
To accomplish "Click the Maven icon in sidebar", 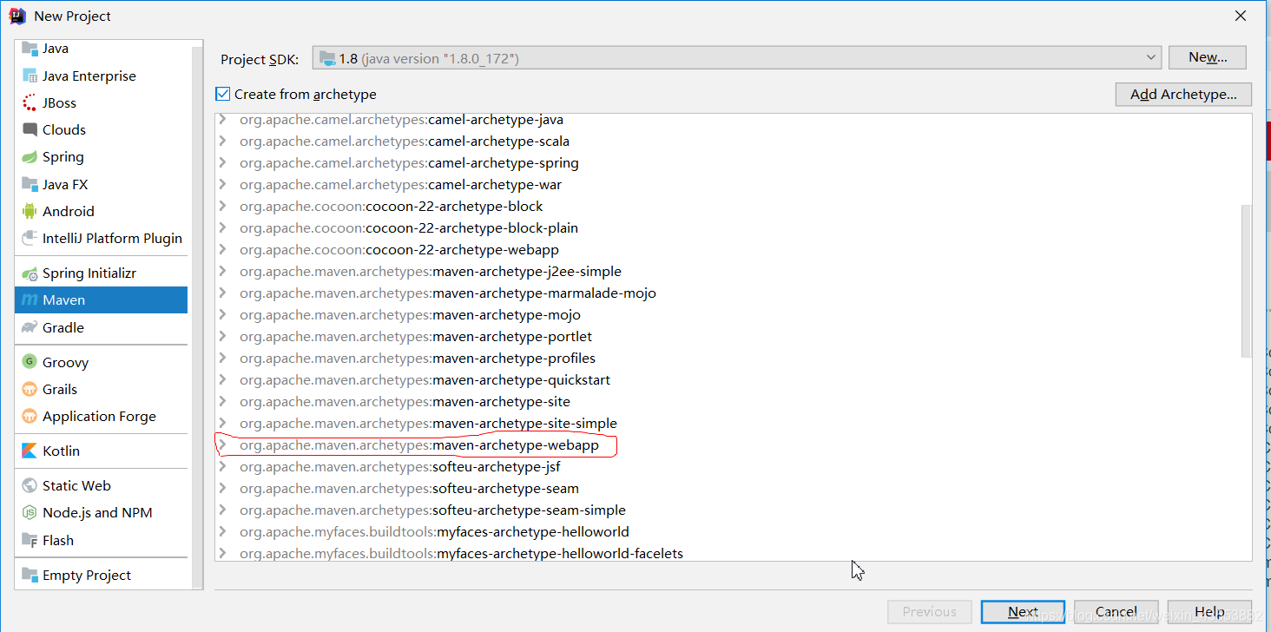I will (x=30, y=300).
